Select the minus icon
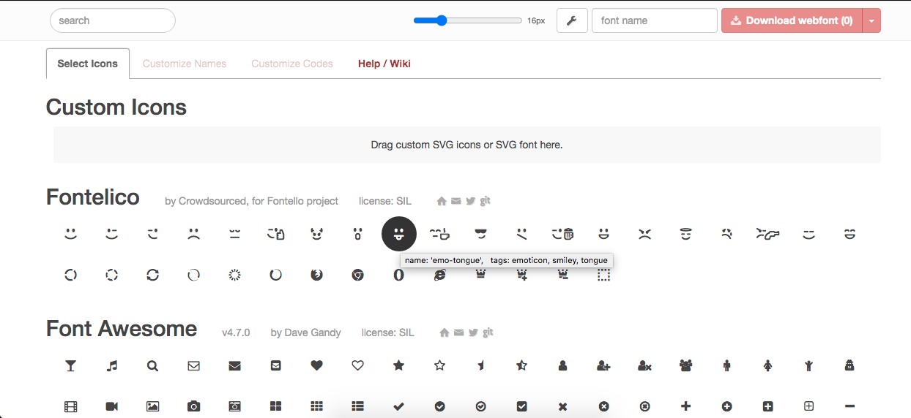This screenshot has height=418, width=911. tap(850, 406)
